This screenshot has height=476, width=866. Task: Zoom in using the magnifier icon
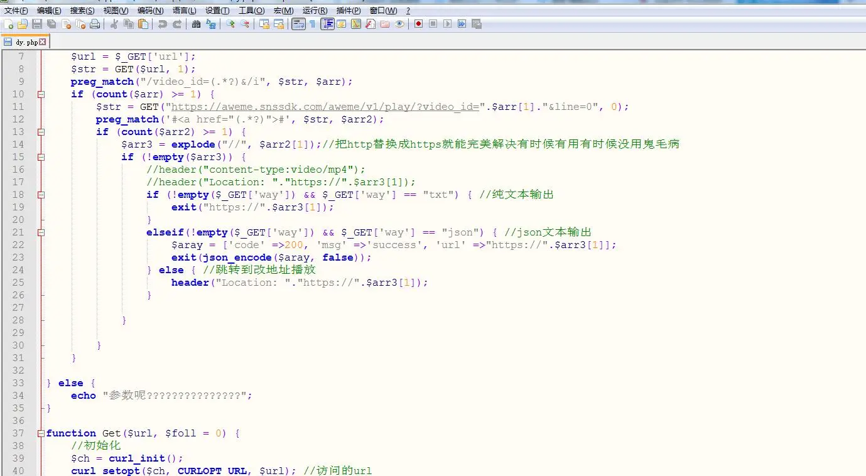[230, 24]
